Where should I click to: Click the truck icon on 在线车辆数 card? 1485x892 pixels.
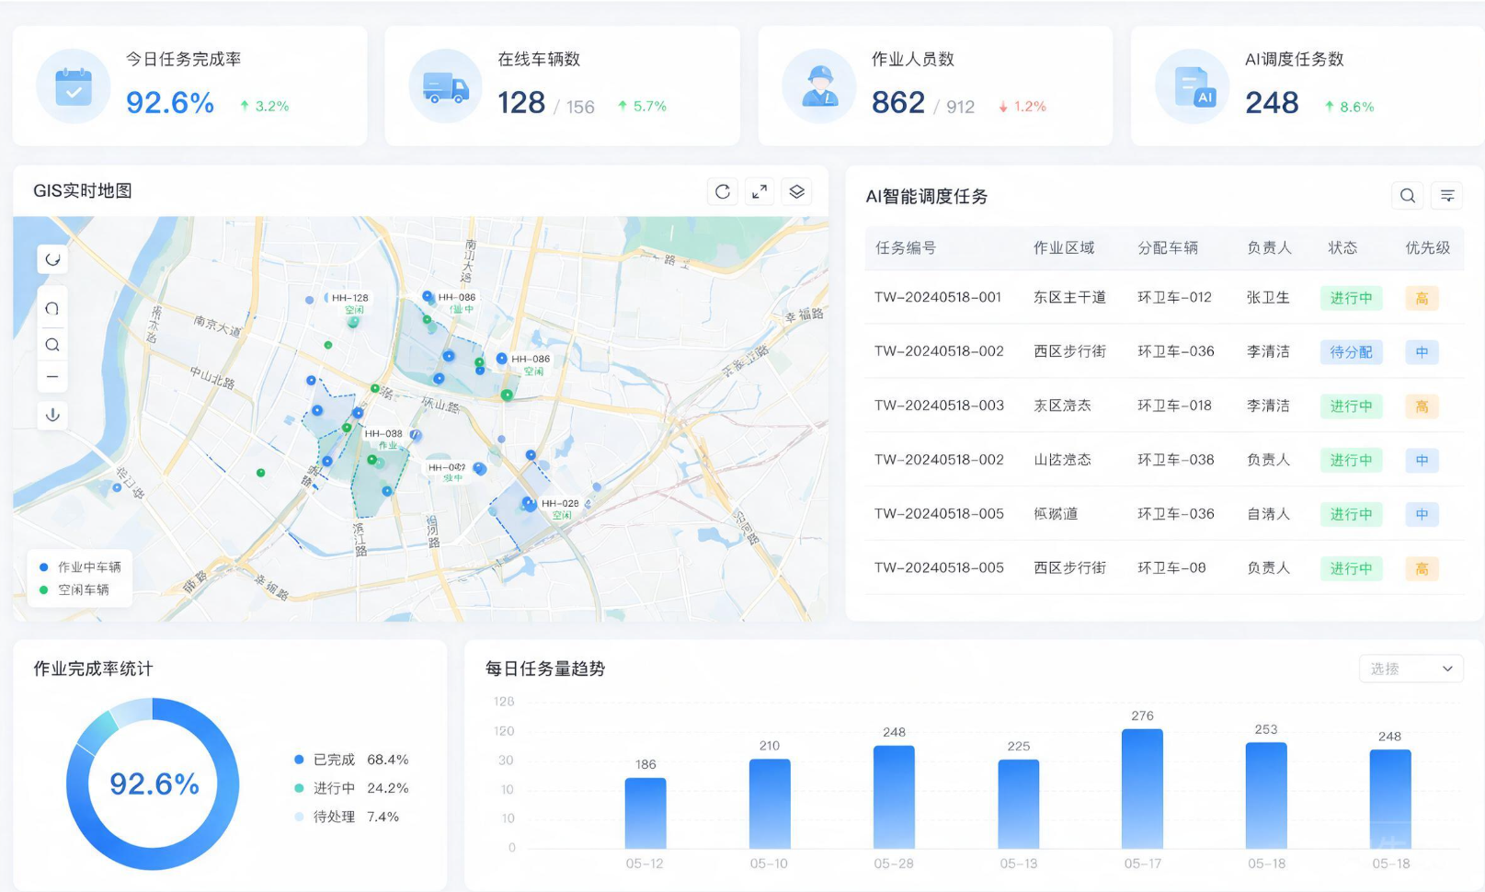tap(446, 86)
